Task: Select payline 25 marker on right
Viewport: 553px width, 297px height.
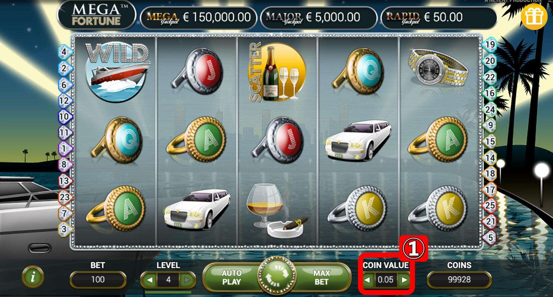Action: click(x=490, y=205)
